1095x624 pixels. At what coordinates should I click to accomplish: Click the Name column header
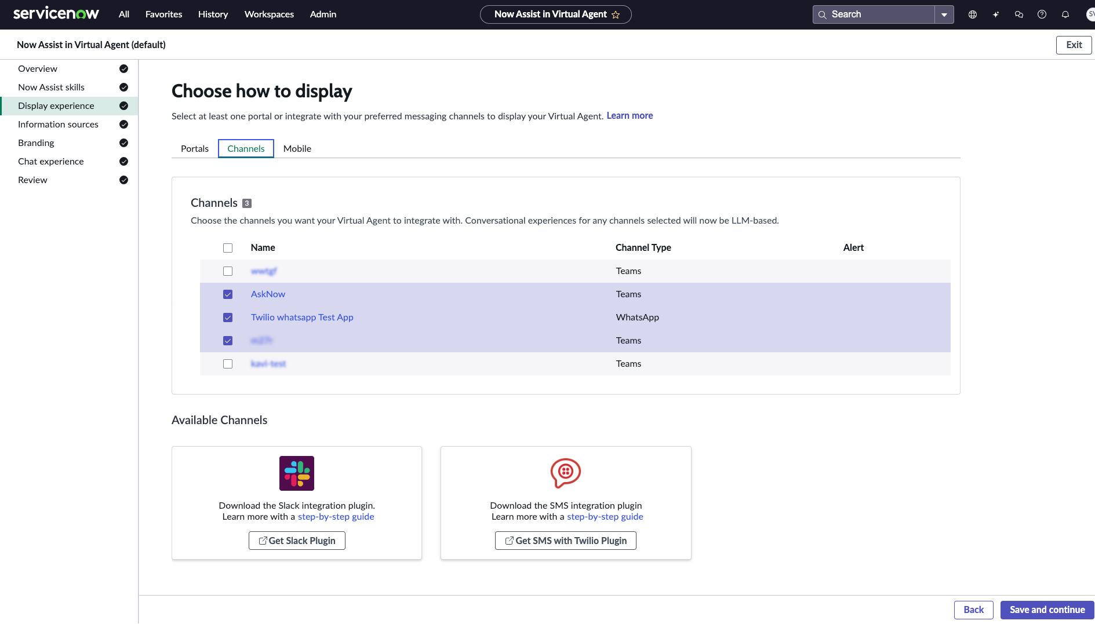pyautogui.click(x=263, y=248)
